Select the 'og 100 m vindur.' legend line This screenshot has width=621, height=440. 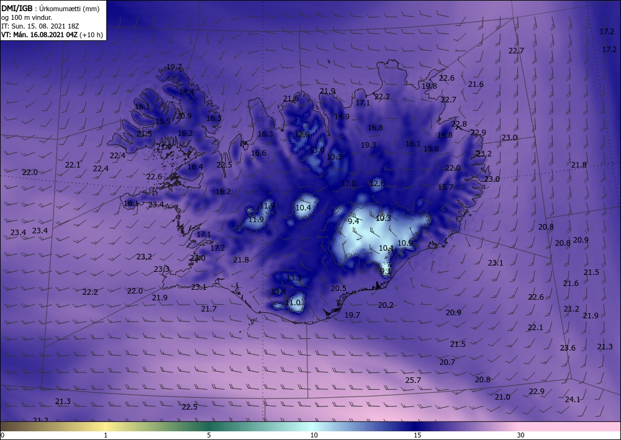click(x=27, y=17)
